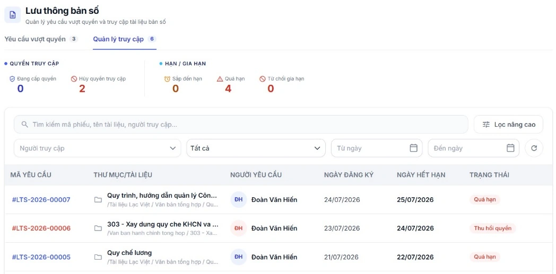556x274 pixels.
Task: Click the NGÀY ĐĂNG KÝ column header
Action: click(x=349, y=175)
